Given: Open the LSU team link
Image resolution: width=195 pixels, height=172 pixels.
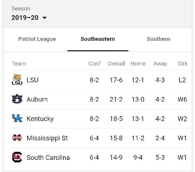Looking at the screenshot, I should pyautogui.click(x=33, y=80).
